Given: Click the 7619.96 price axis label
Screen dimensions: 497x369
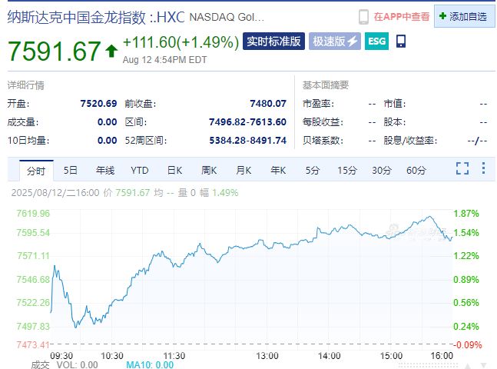Looking at the screenshot, I should pos(33,213).
